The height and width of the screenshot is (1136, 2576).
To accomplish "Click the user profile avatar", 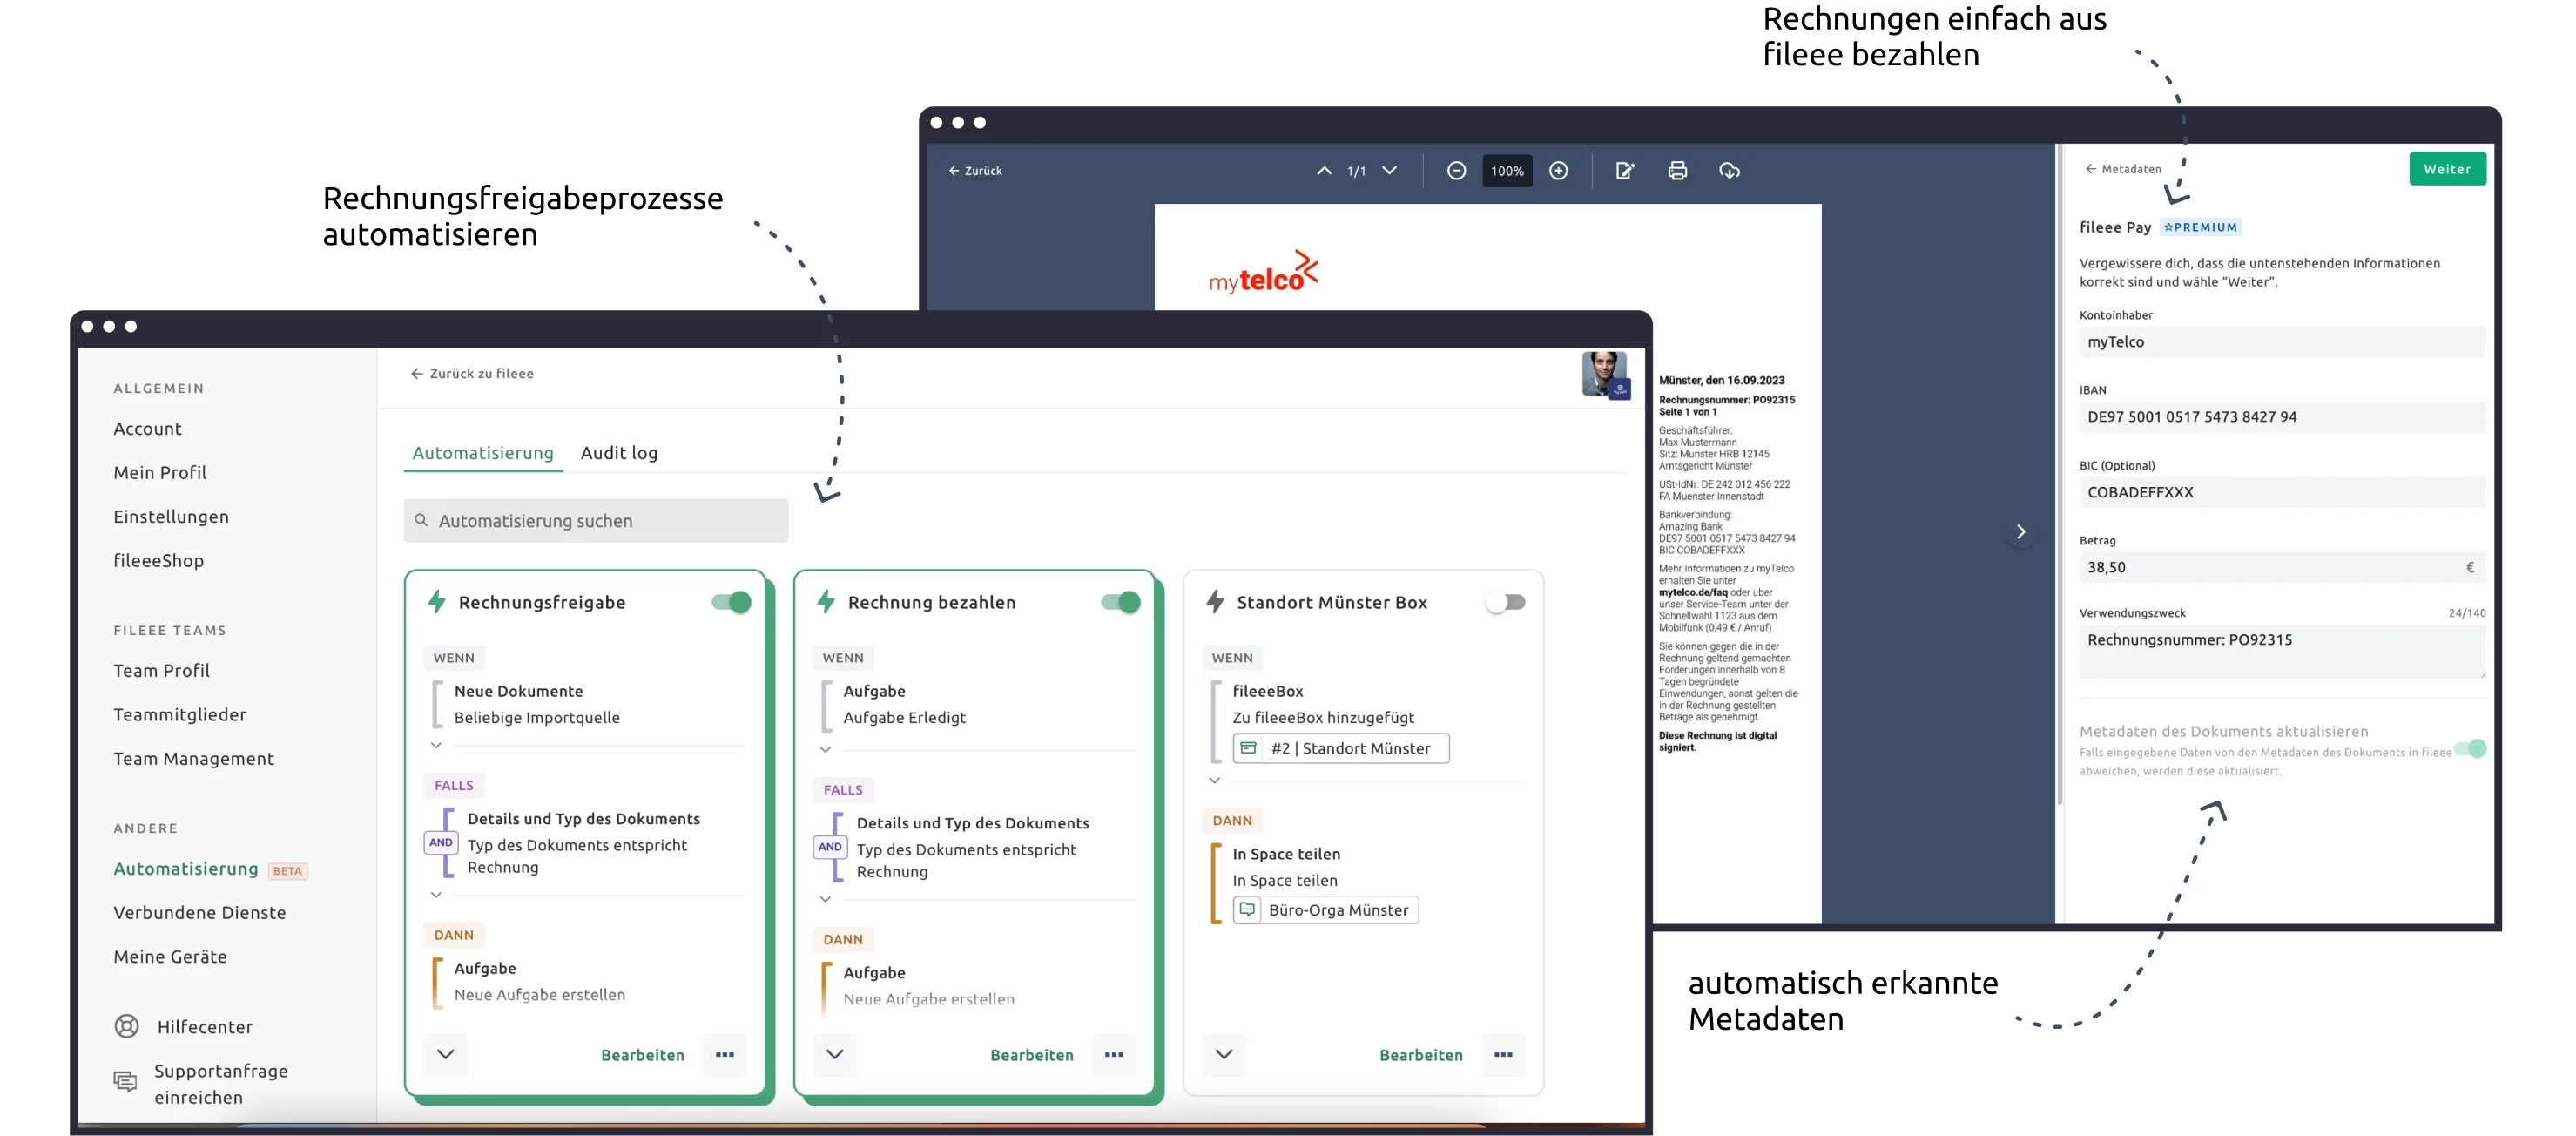I will click(x=1606, y=375).
